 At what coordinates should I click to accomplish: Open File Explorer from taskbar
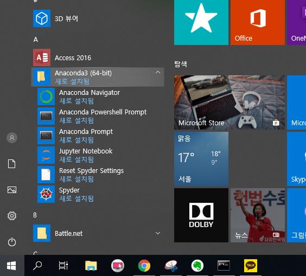point(91,266)
